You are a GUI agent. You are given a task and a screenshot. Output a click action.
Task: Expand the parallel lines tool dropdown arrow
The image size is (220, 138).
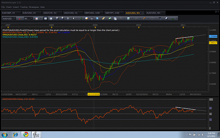pos(124,18)
